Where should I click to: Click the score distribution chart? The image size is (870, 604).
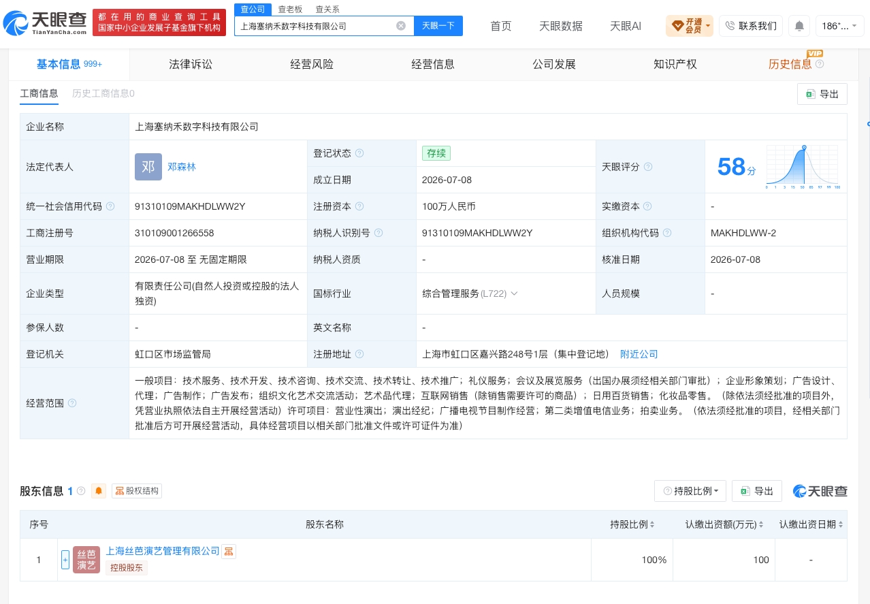(803, 167)
